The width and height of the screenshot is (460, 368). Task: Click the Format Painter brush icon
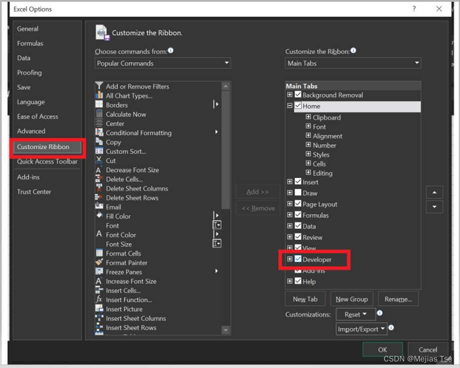pos(99,262)
